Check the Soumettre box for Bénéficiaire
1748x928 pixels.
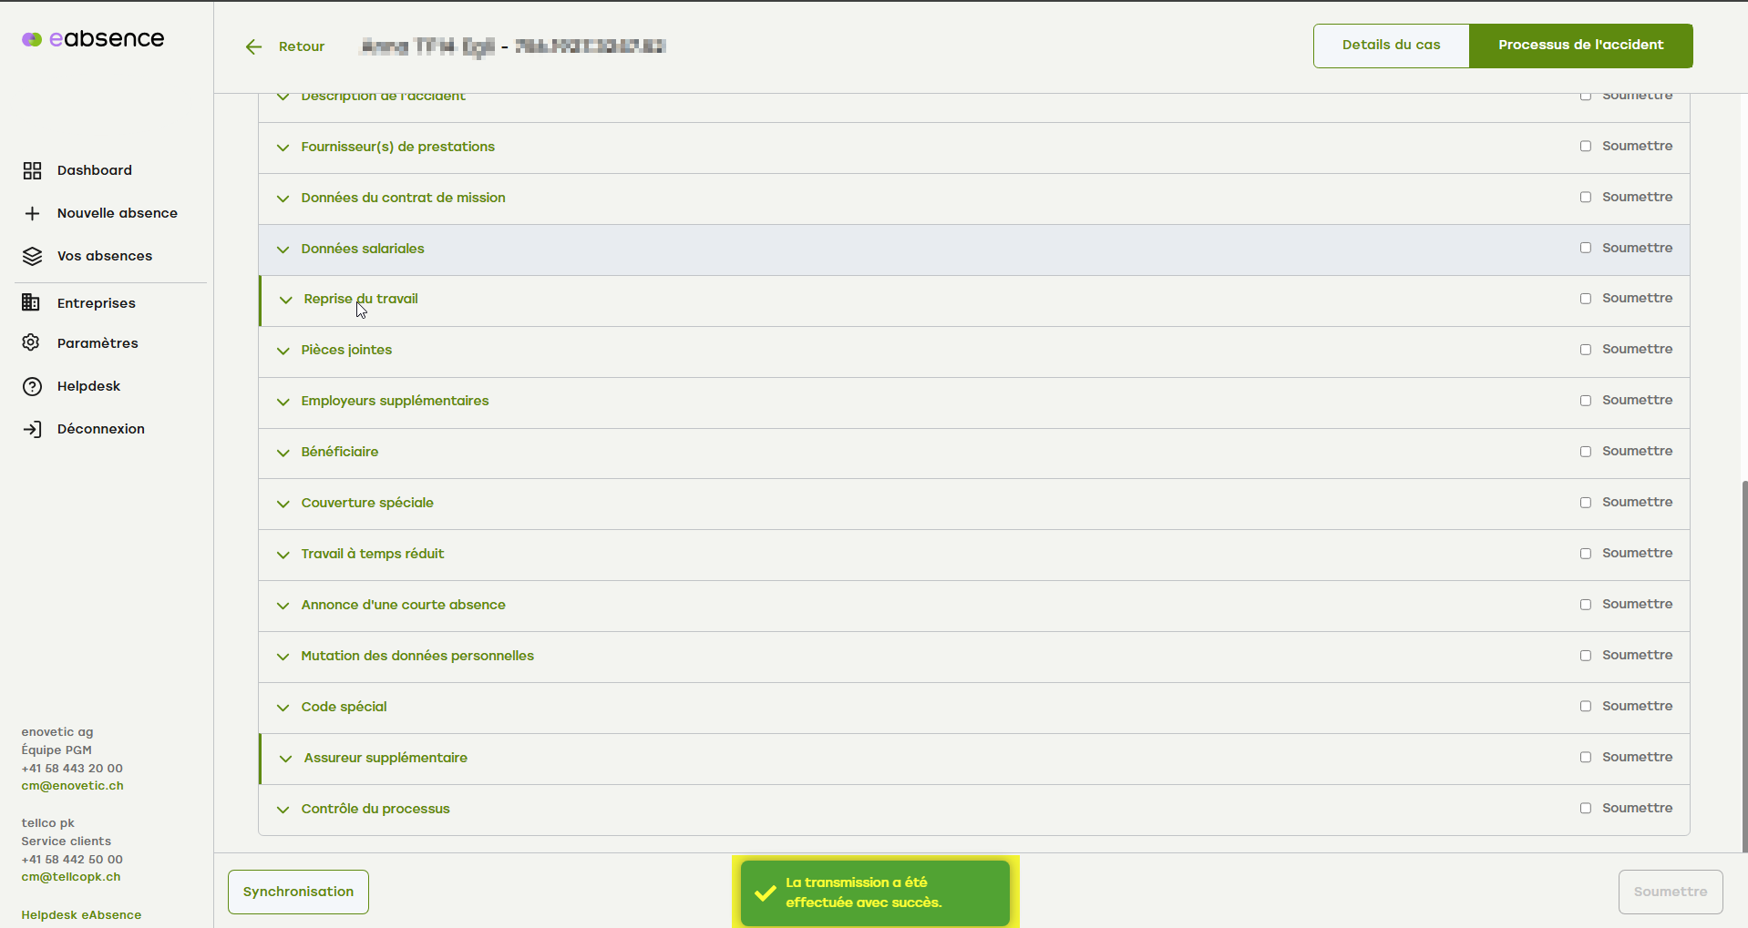tap(1586, 451)
